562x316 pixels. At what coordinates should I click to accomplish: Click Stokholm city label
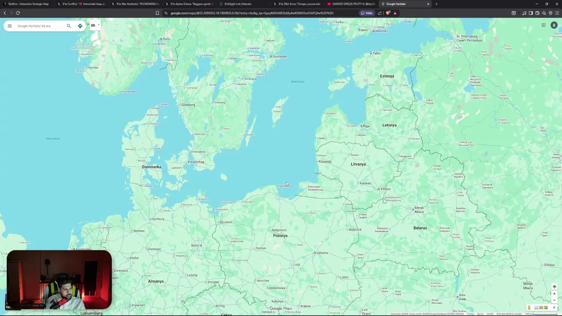[x=280, y=57]
